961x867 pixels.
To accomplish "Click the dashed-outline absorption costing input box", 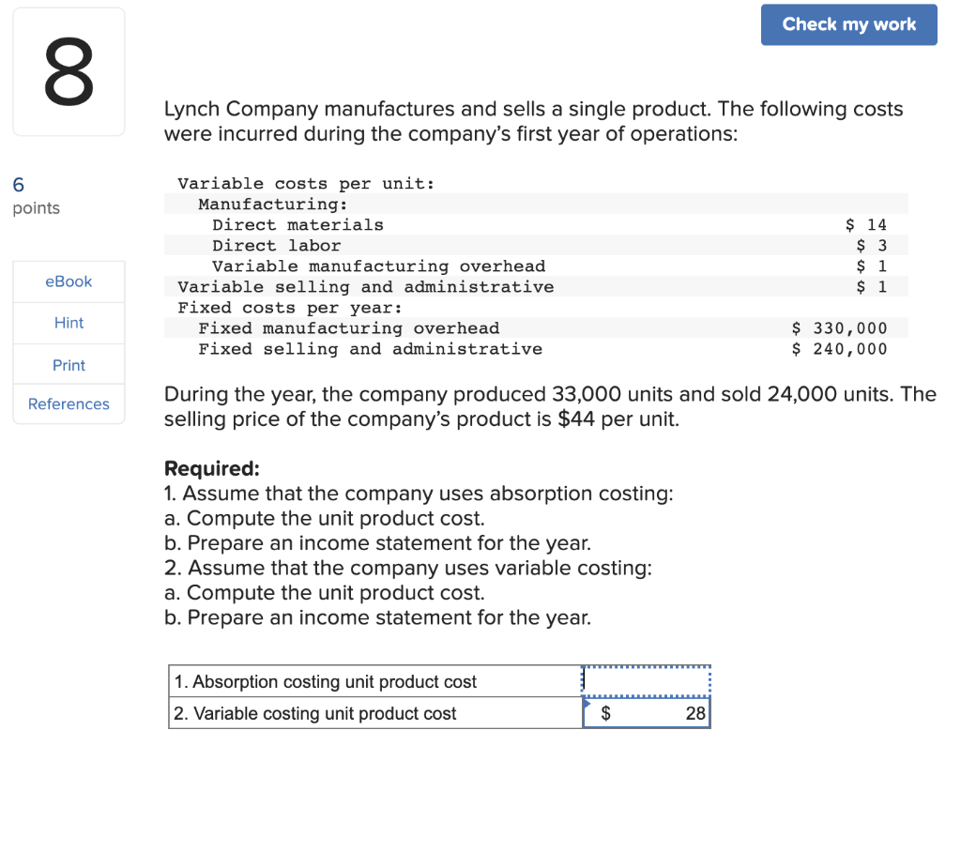I will 646,679.
